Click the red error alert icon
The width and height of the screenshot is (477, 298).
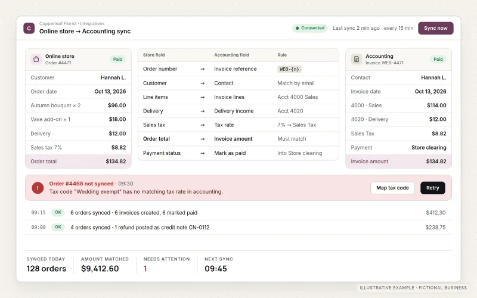pos(38,188)
